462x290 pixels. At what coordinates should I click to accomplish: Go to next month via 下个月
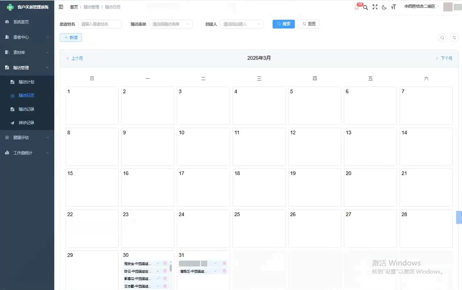pyautogui.click(x=444, y=58)
